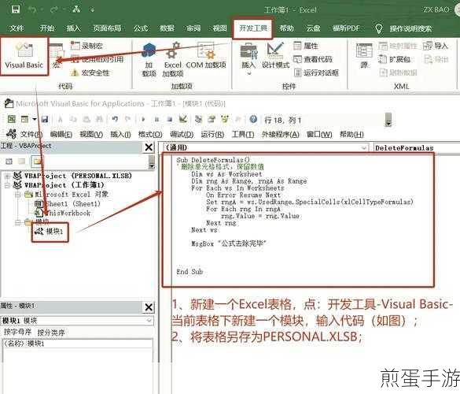Screen dimensions: 460x394
Task: Click 查看代码 (View Code)
Action: (x=313, y=59)
